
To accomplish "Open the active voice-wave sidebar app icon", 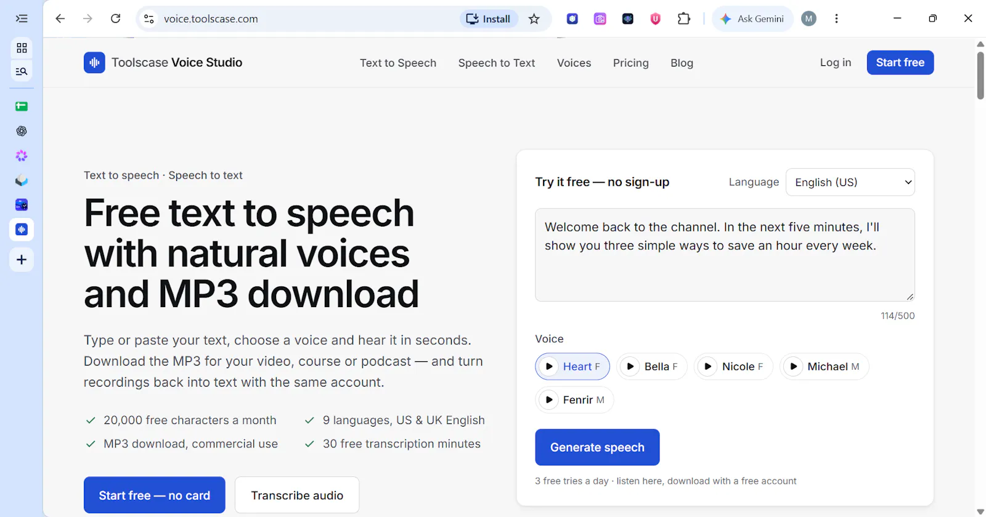I will click(22, 230).
